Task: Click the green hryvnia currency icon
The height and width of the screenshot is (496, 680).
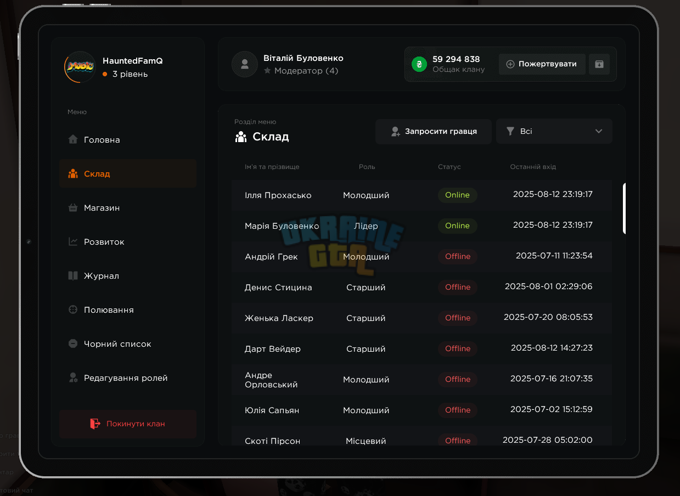Action: 419,64
